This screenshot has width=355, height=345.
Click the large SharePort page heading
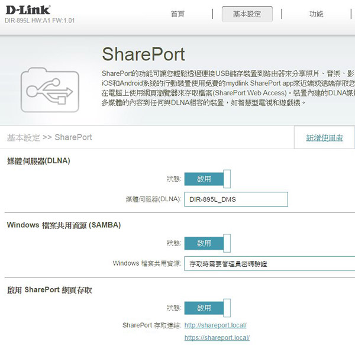[x=143, y=54]
